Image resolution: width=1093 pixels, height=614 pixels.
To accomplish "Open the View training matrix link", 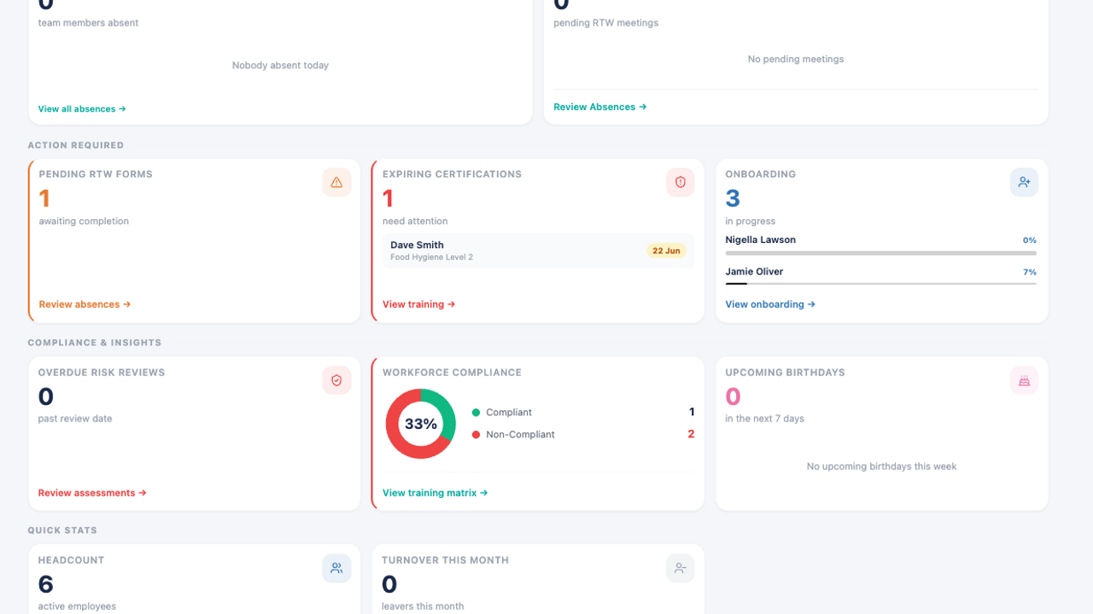I will [435, 493].
